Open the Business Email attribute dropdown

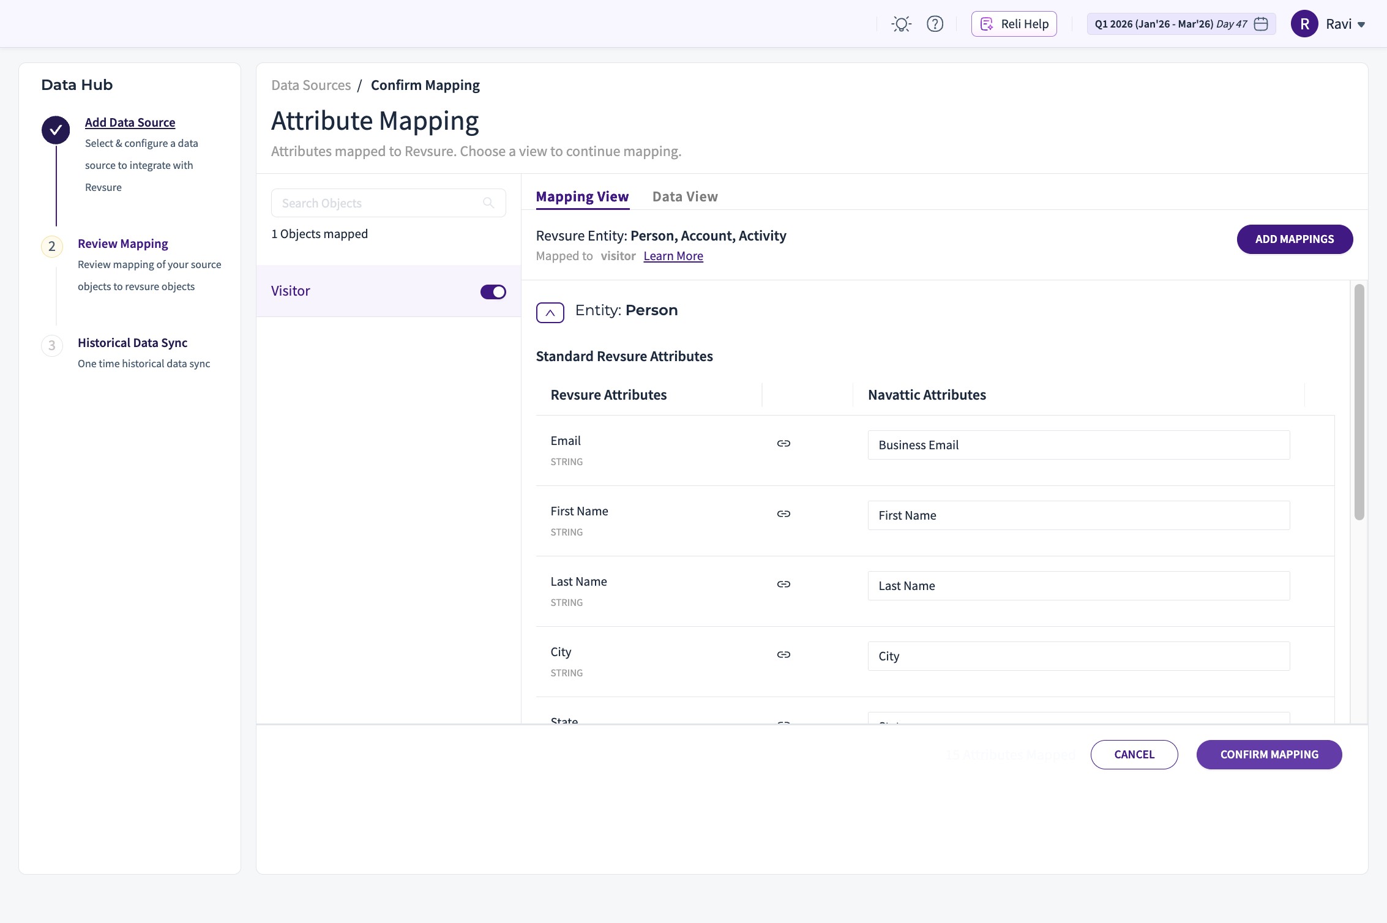pyautogui.click(x=1078, y=445)
